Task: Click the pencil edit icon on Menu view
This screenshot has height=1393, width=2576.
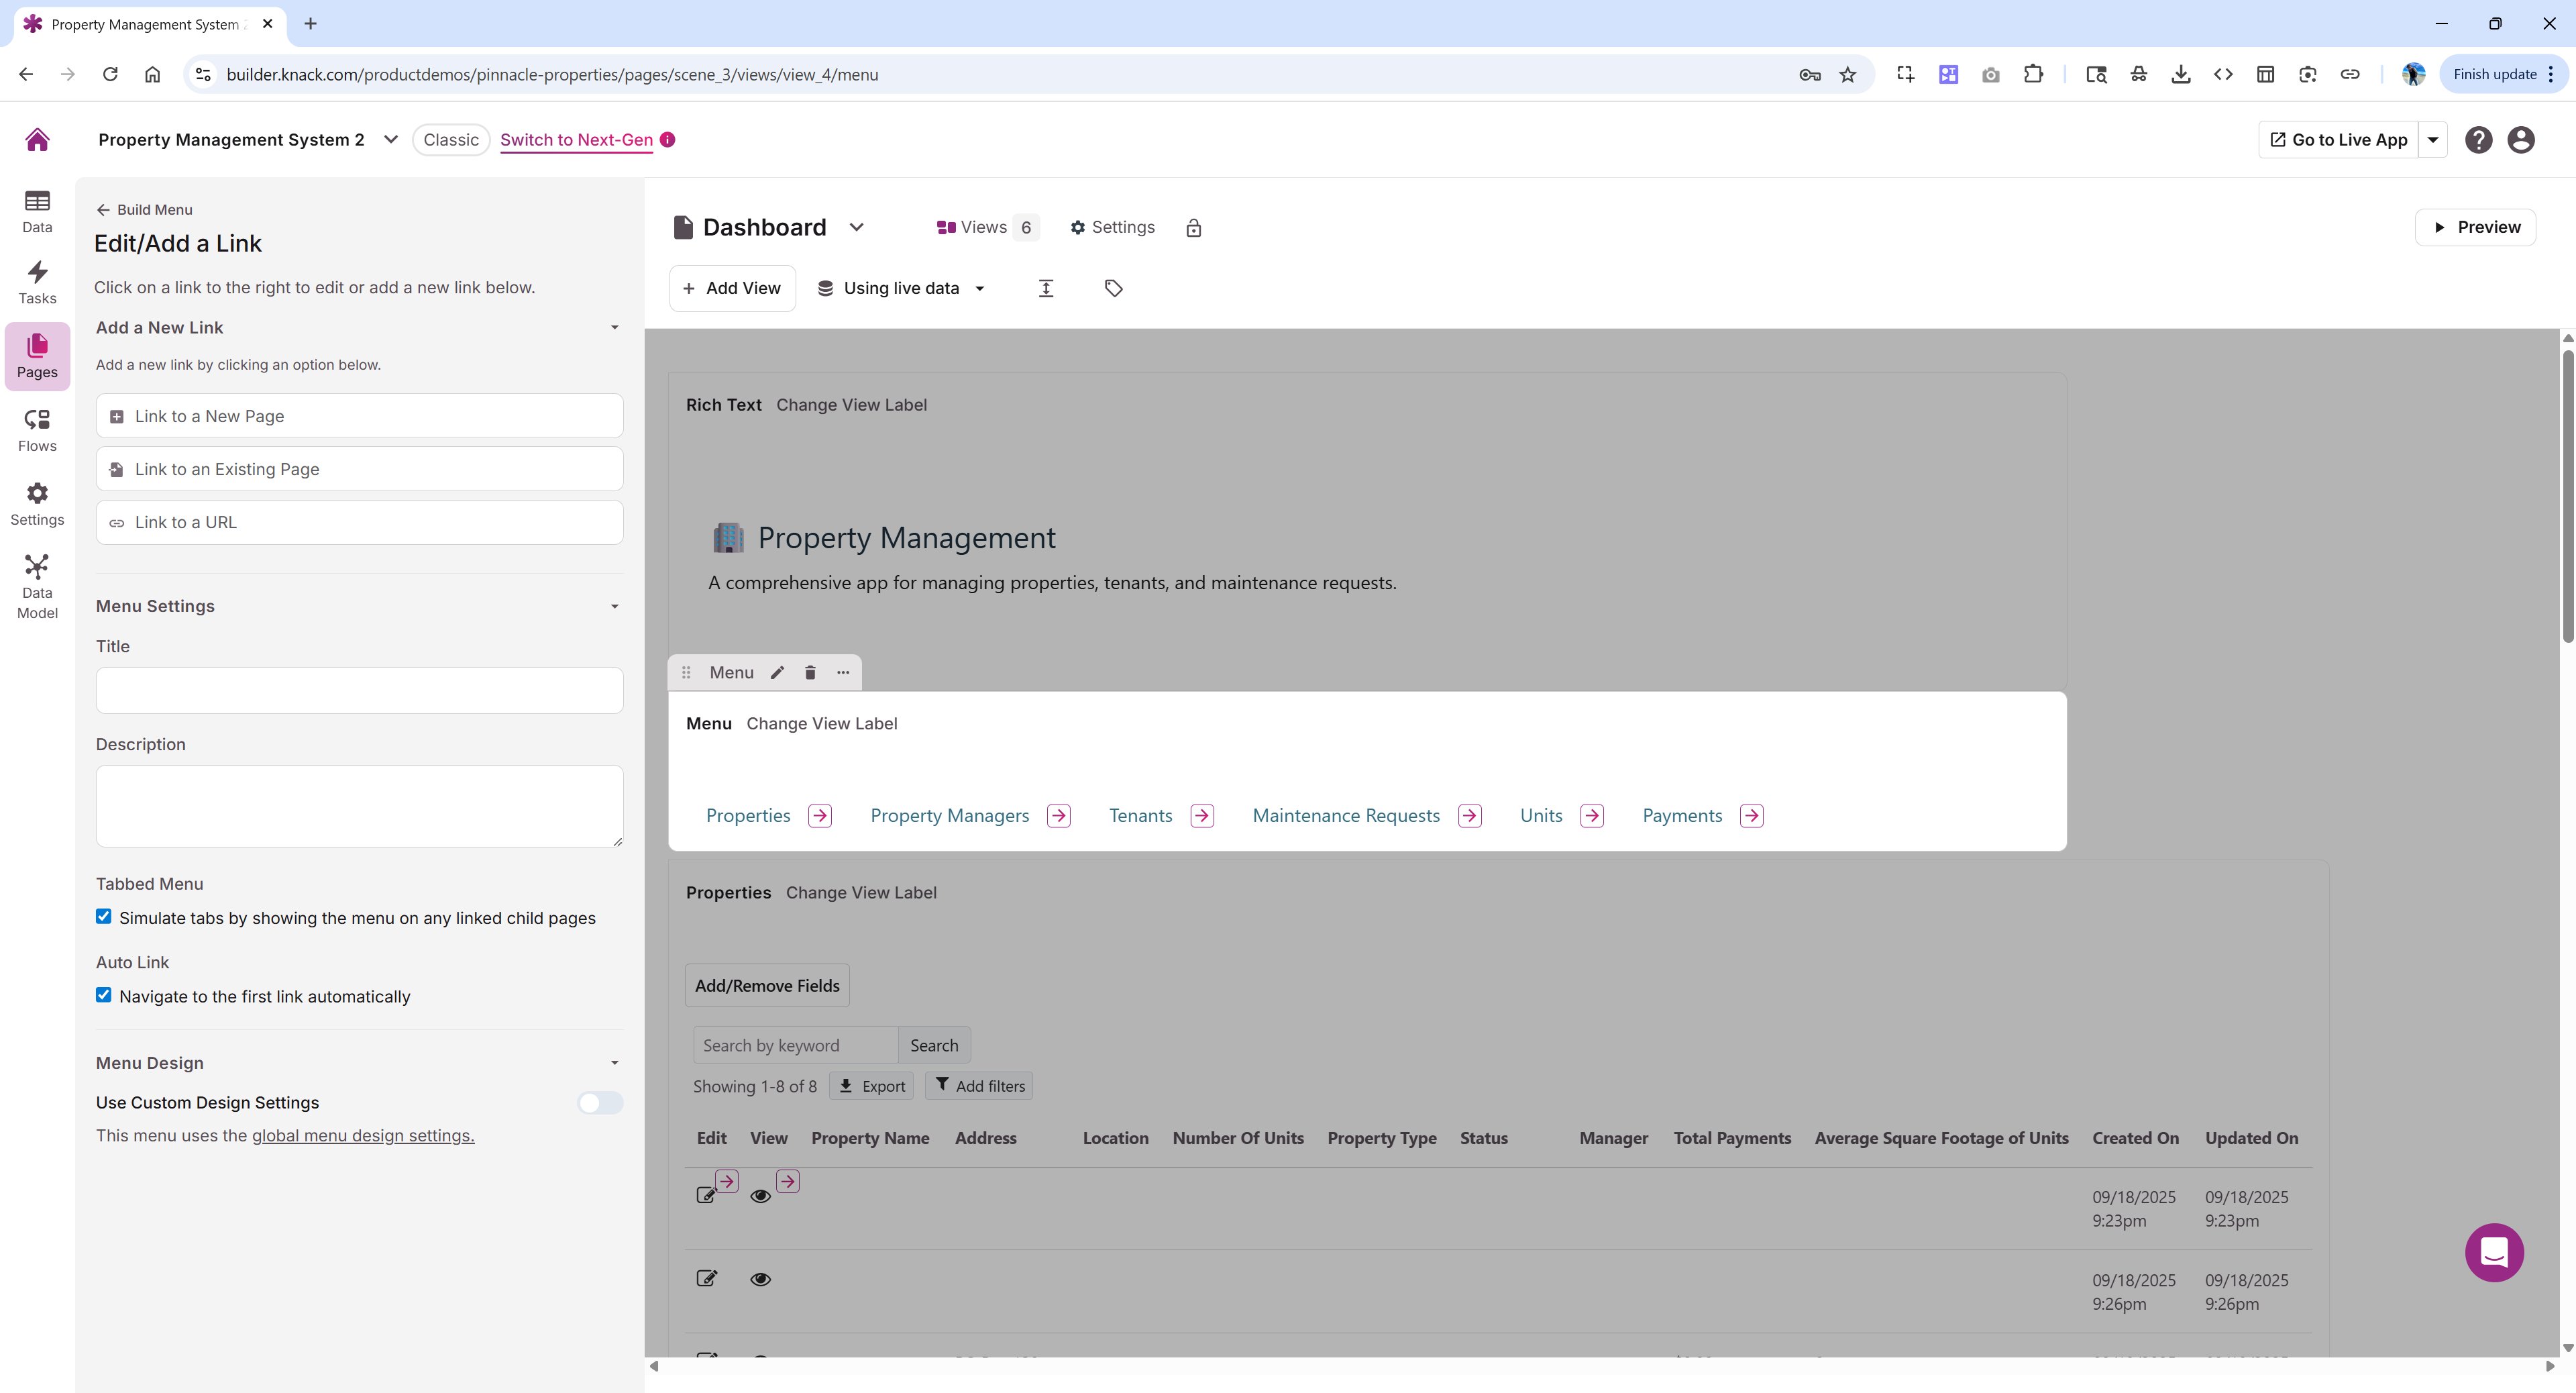Action: click(777, 673)
